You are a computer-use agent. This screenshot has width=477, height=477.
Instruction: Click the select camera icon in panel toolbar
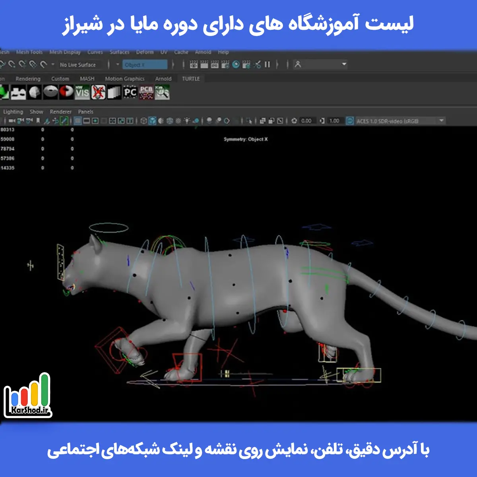click(x=12, y=121)
